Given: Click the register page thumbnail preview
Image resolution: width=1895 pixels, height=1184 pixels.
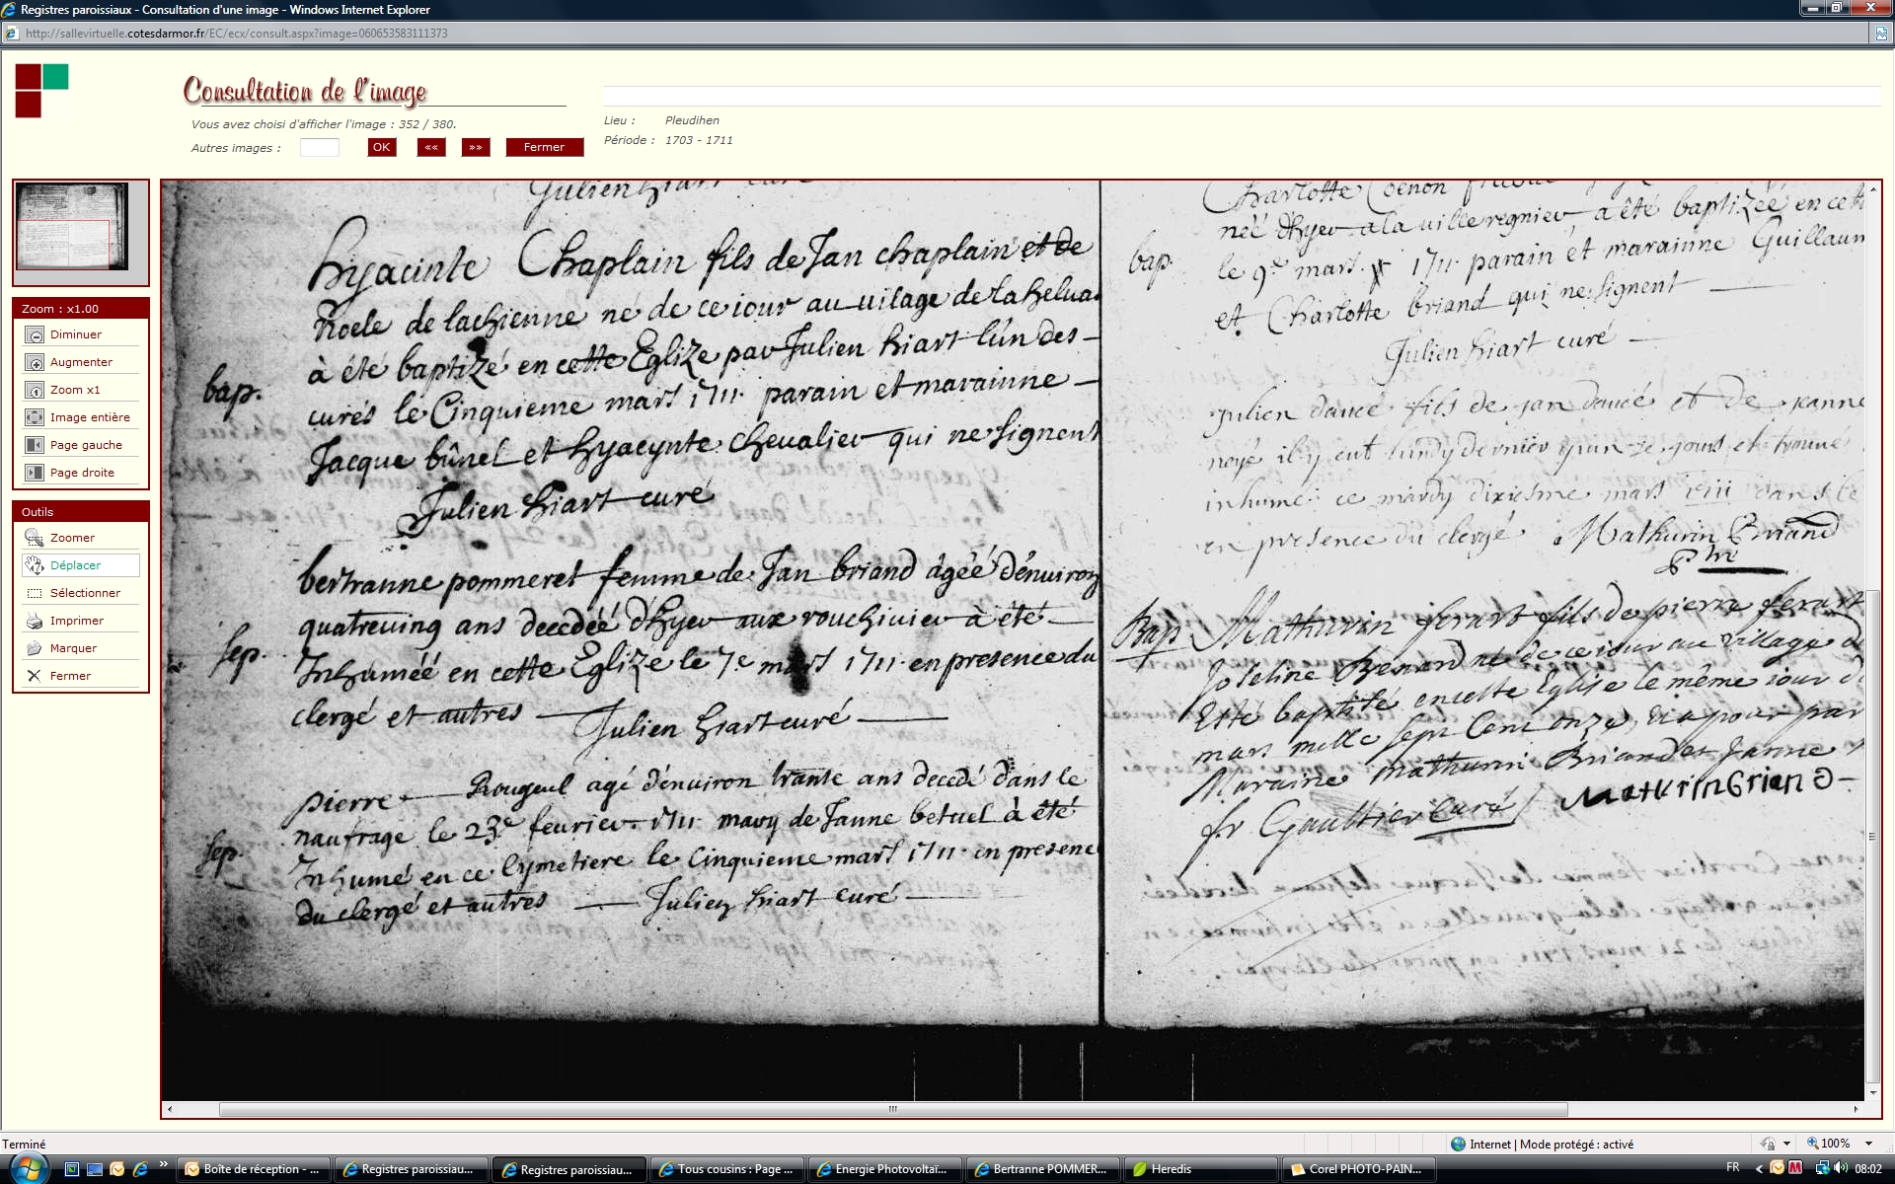Looking at the screenshot, I should click(x=73, y=227).
